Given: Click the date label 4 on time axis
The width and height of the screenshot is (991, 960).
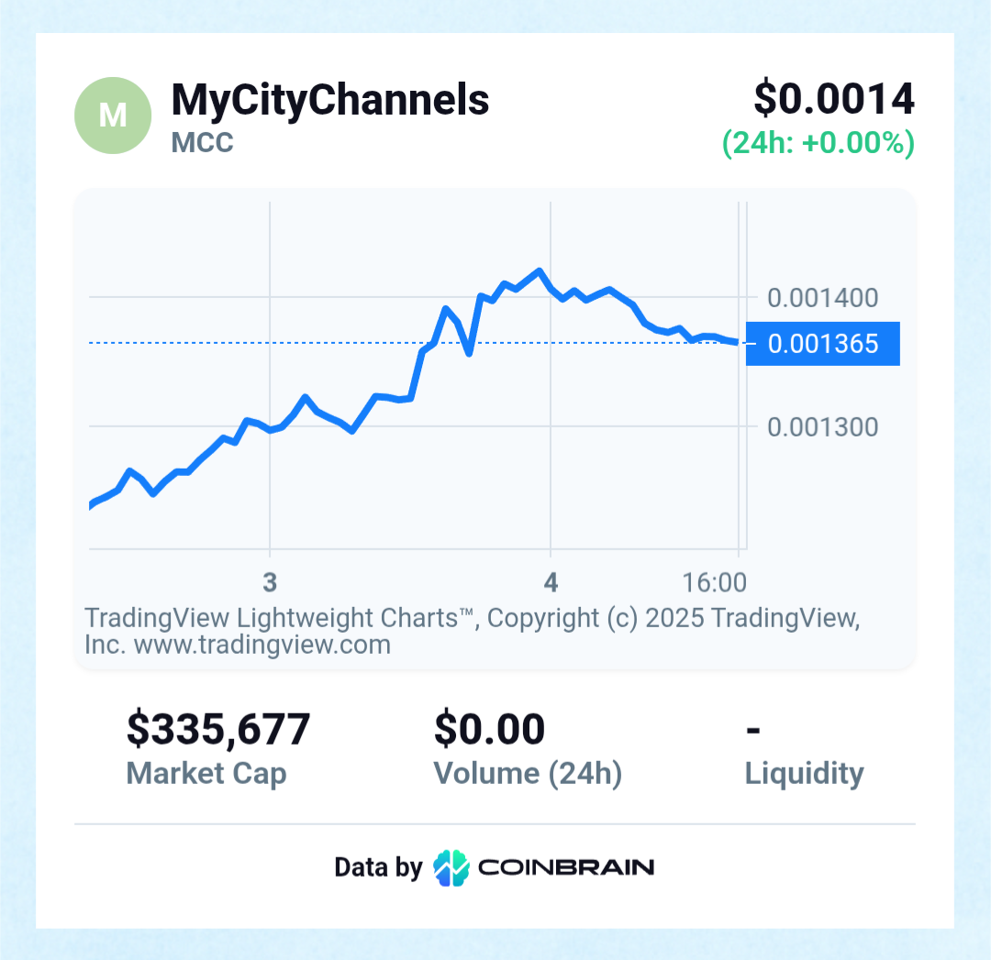Looking at the screenshot, I should (x=550, y=582).
